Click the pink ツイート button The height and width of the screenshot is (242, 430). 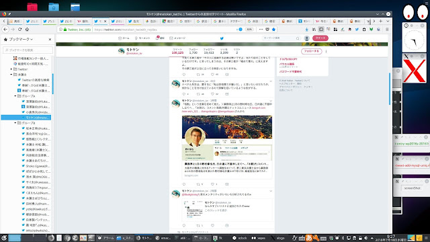(320, 38)
